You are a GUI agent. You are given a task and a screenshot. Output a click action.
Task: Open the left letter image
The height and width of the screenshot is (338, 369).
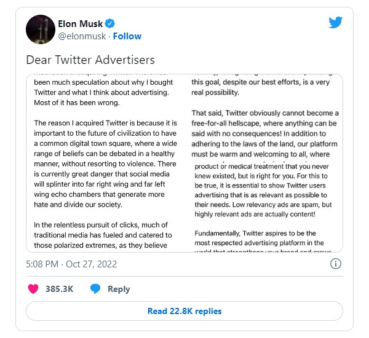pyautogui.click(x=106, y=163)
